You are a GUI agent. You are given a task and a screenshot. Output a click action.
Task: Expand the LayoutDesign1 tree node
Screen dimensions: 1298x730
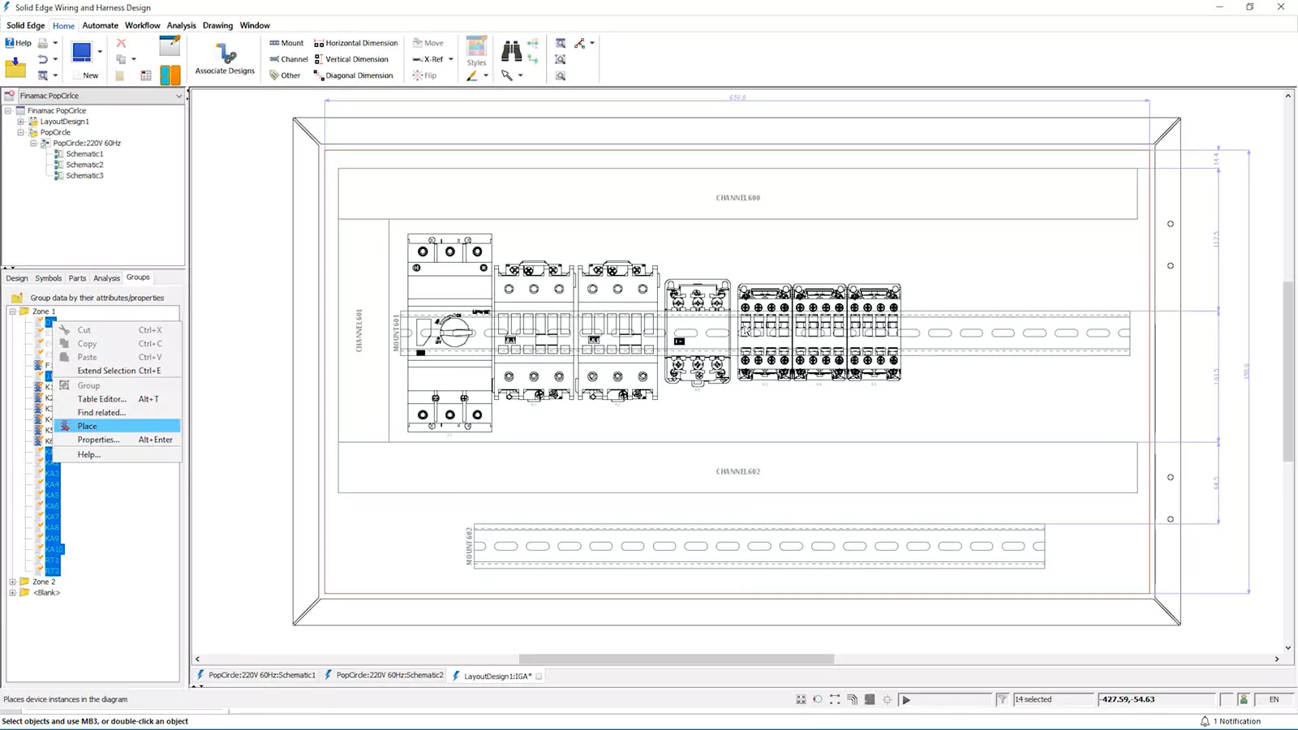click(x=21, y=122)
